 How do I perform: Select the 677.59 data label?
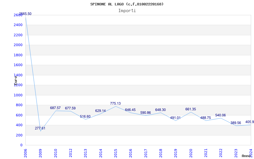tap(70, 108)
